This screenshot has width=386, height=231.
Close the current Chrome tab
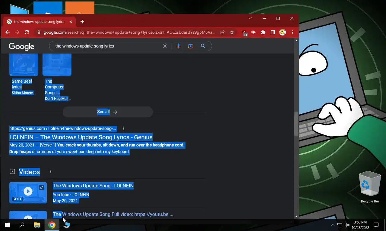point(71,22)
